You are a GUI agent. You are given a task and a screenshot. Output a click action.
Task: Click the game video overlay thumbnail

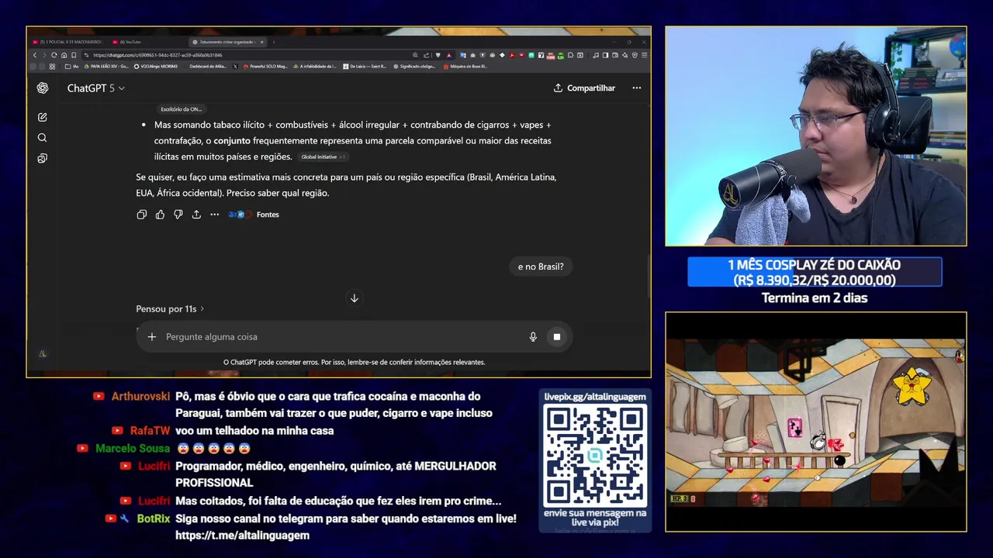click(x=815, y=422)
